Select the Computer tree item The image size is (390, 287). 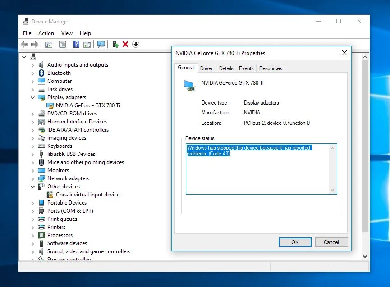point(60,81)
